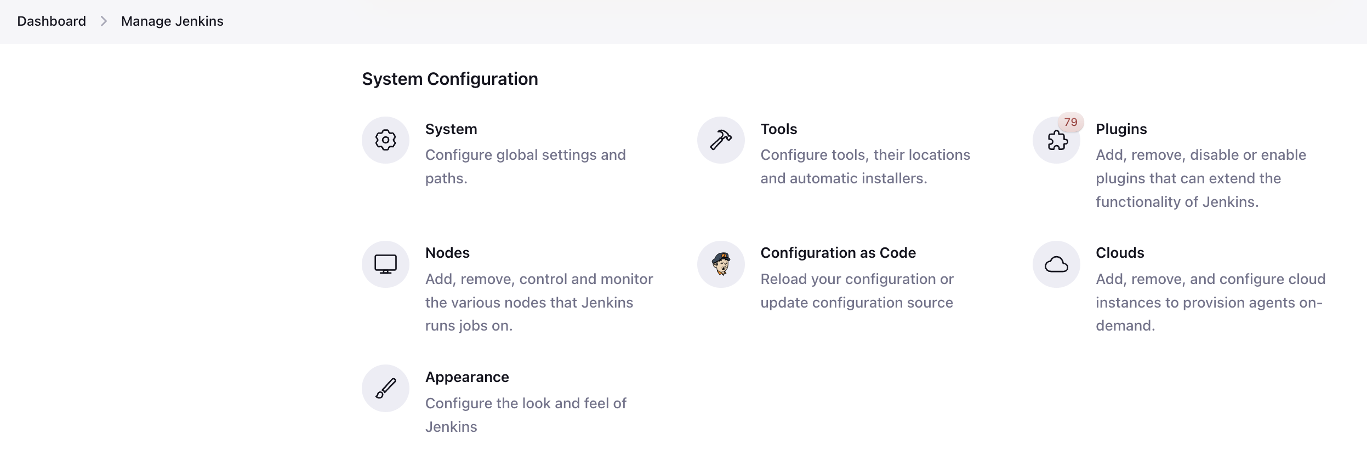Open the Clouds title link
This screenshot has width=1367, height=463.
point(1120,253)
